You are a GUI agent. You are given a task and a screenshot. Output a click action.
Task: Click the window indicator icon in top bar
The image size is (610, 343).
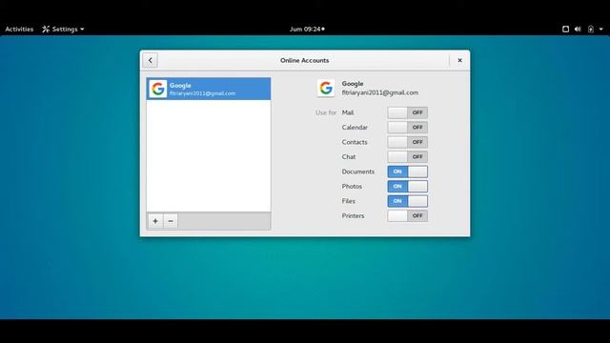click(565, 30)
